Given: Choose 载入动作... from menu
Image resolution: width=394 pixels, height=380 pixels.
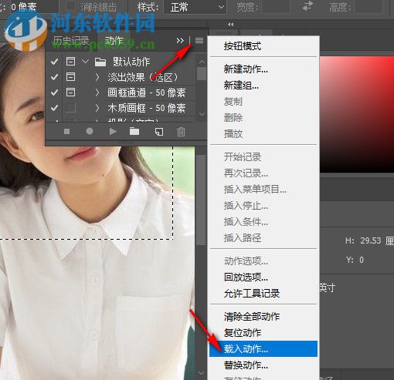Looking at the screenshot, I should click(263, 349).
